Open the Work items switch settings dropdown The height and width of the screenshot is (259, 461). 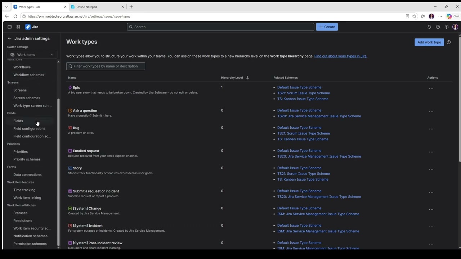tap(32, 55)
